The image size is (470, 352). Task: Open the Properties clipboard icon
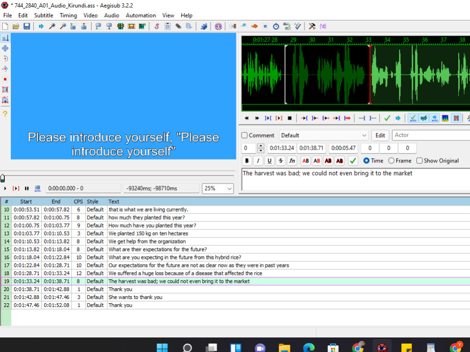[168, 26]
